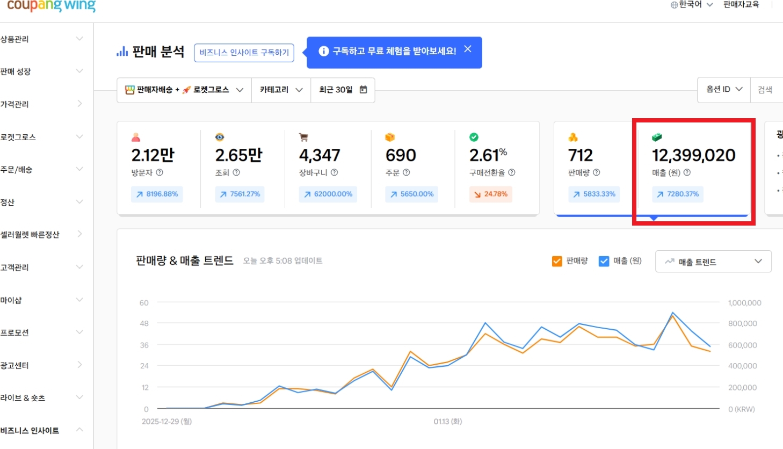Click the trend line icon in 매출 트렌드 dropdown
783x449 pixels.
tap(670, 262)
